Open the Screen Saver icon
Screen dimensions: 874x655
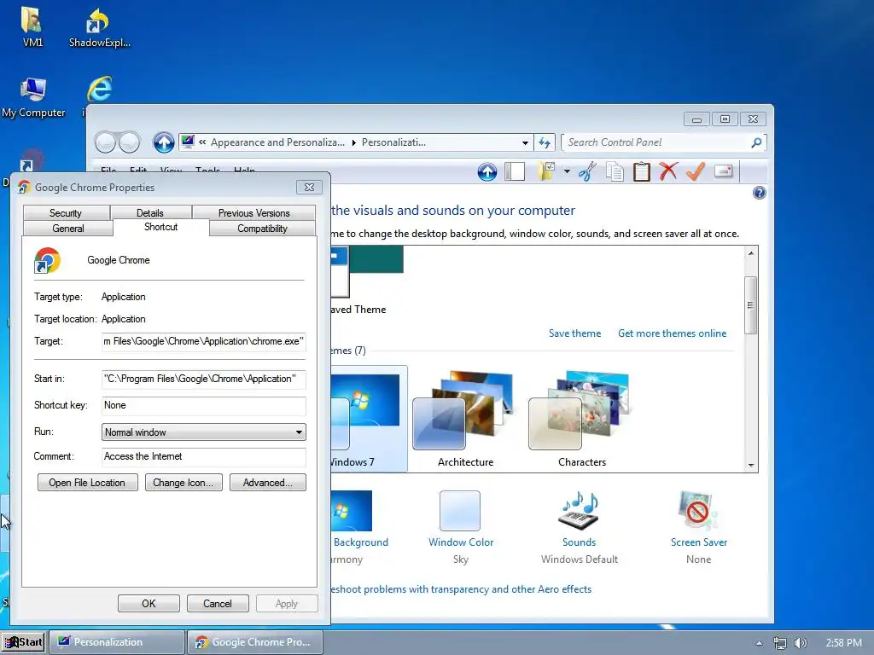698,511
